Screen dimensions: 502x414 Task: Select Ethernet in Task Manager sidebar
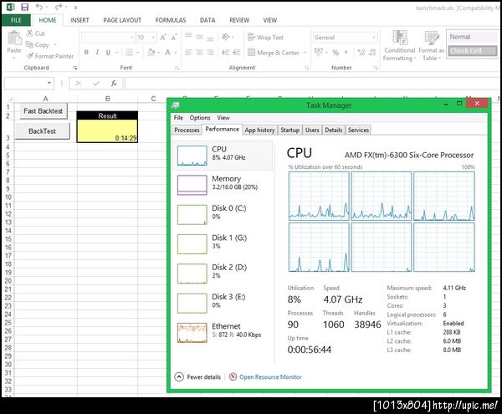[x=223, y=332]
